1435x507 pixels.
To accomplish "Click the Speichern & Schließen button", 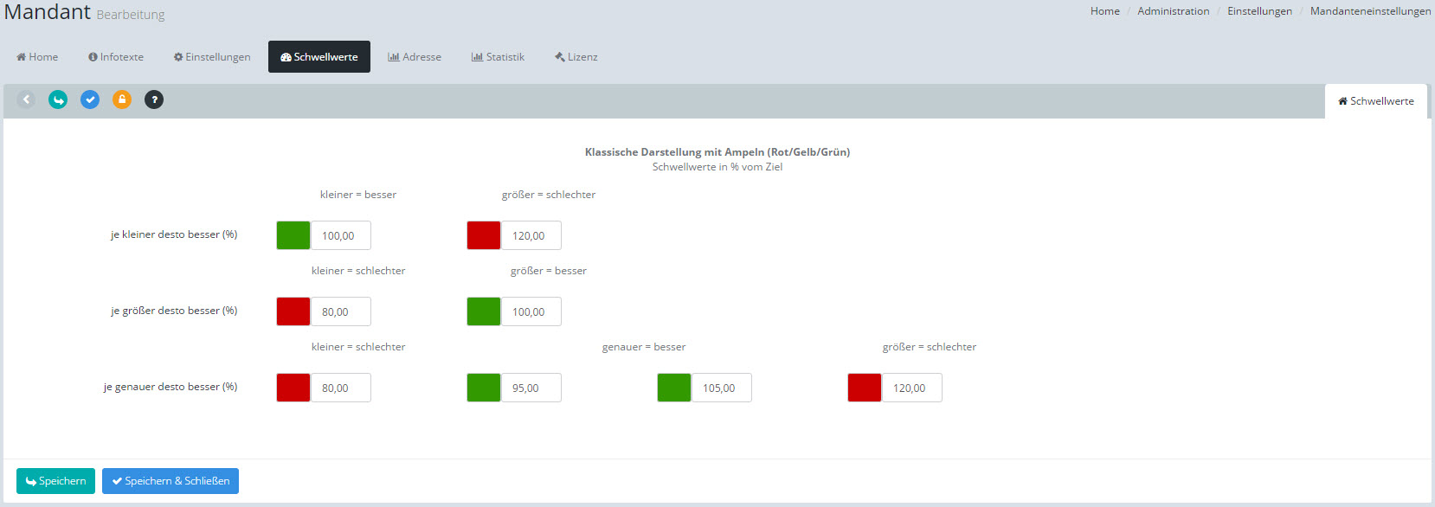I will (171, 481).
